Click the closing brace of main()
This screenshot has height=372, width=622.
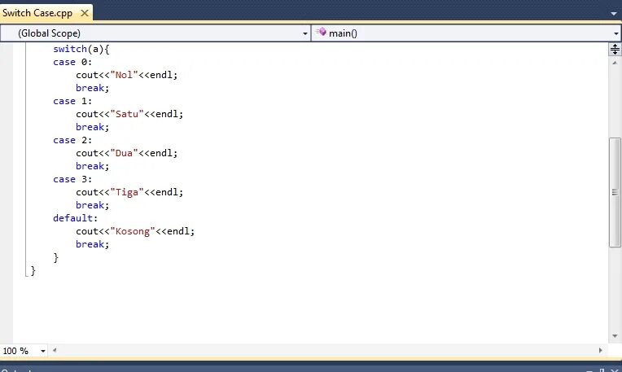33,271
